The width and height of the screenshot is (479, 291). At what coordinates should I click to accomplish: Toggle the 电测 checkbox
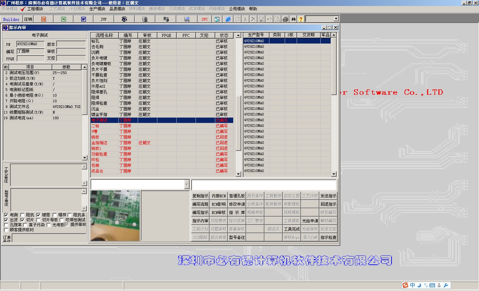tap(6, 215)
